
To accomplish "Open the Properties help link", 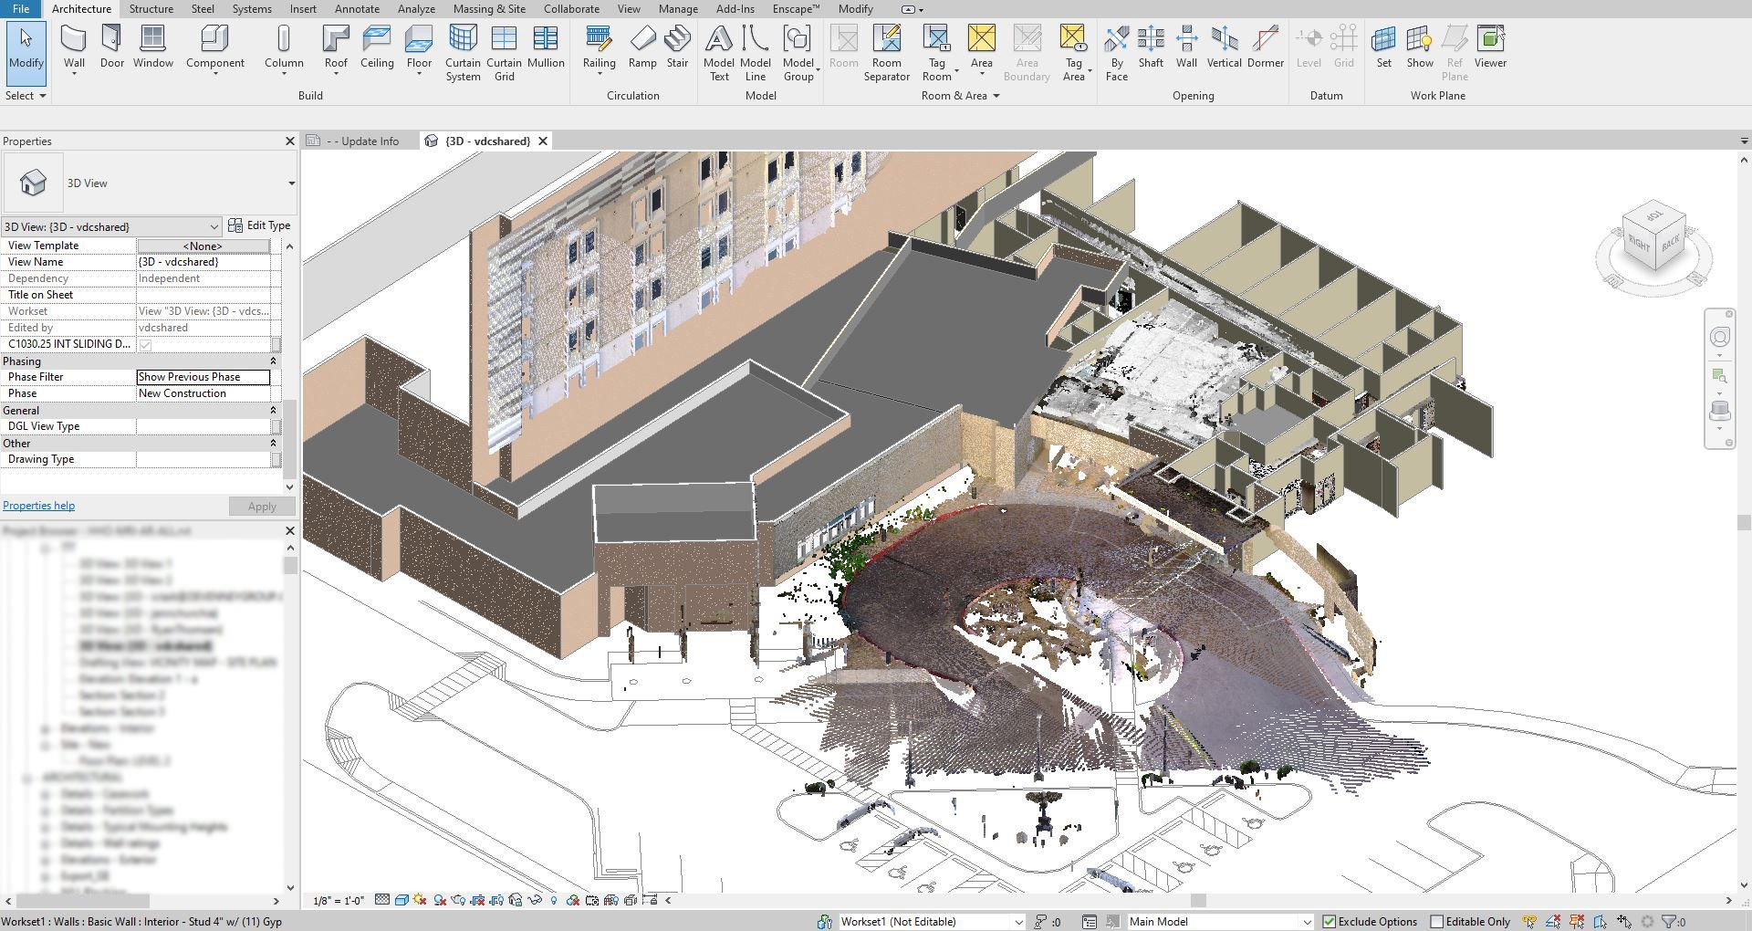I will coord(39,506).
